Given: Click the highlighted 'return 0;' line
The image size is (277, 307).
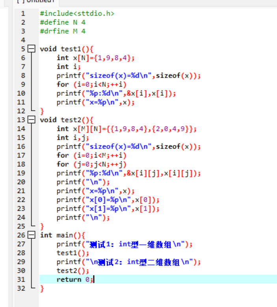Looking at the screenshot, I should pos(158,279).
